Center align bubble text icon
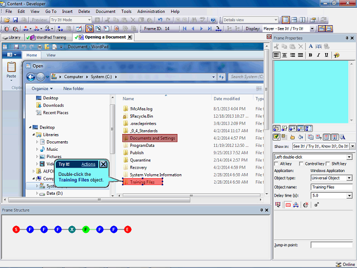This screenshot has height=268, width=357. [284, 55]
